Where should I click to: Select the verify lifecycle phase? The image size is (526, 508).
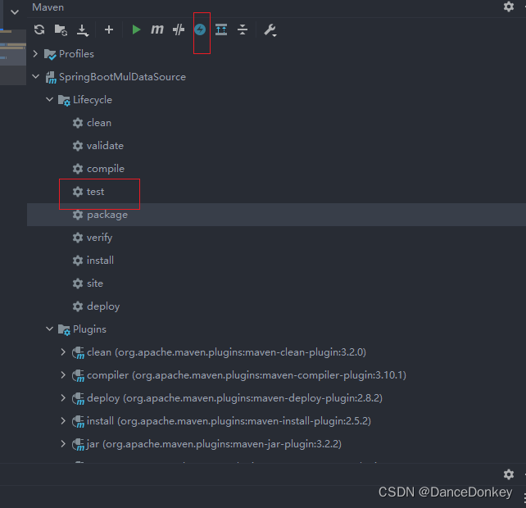click(x=99, y=238)
